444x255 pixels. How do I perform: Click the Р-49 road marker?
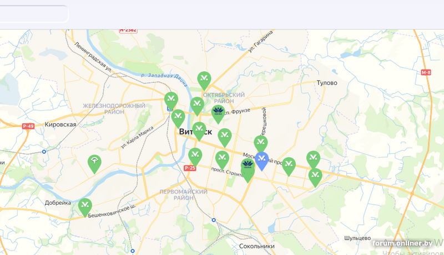(28, 126)
